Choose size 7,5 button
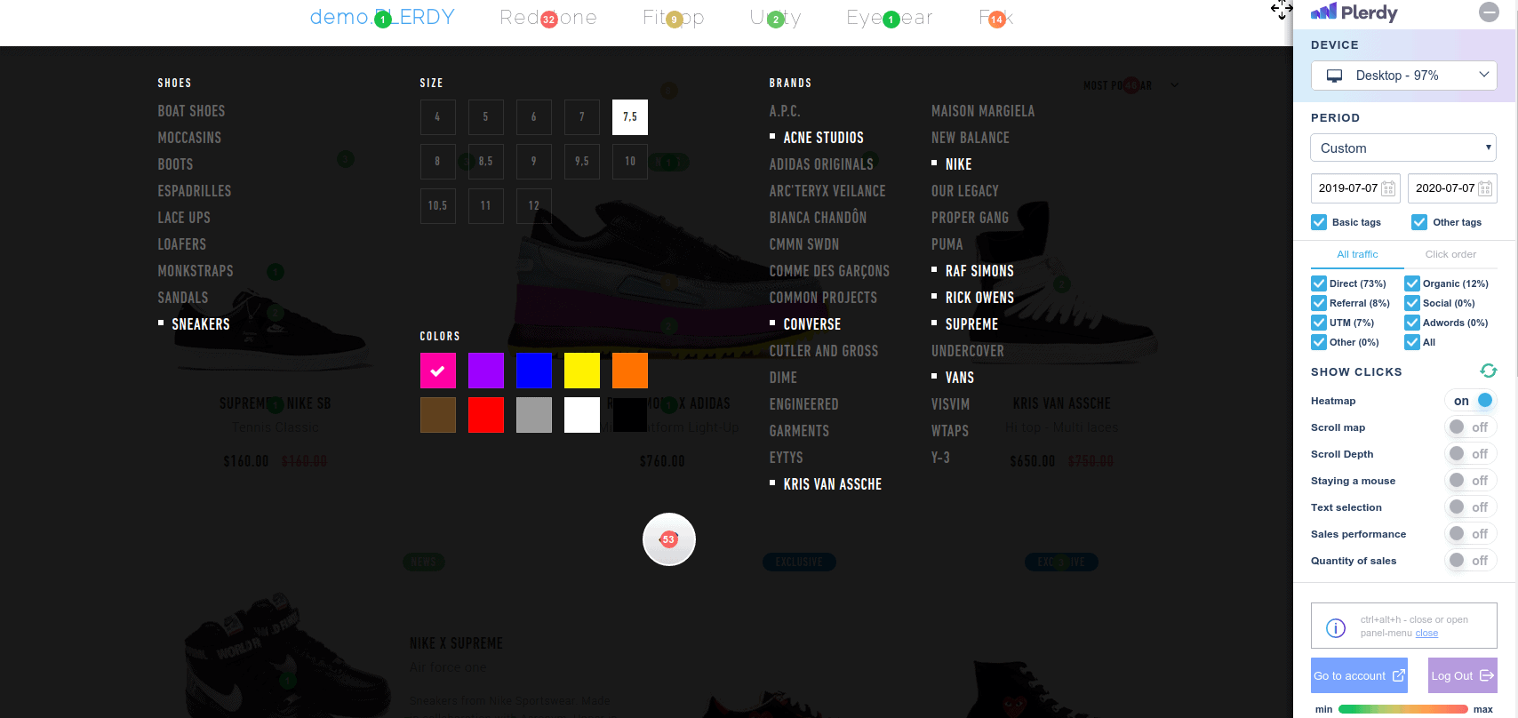 pos(630,117)
